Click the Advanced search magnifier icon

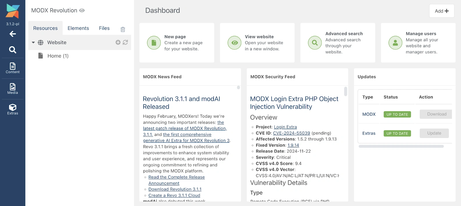[x=315, y=43]
